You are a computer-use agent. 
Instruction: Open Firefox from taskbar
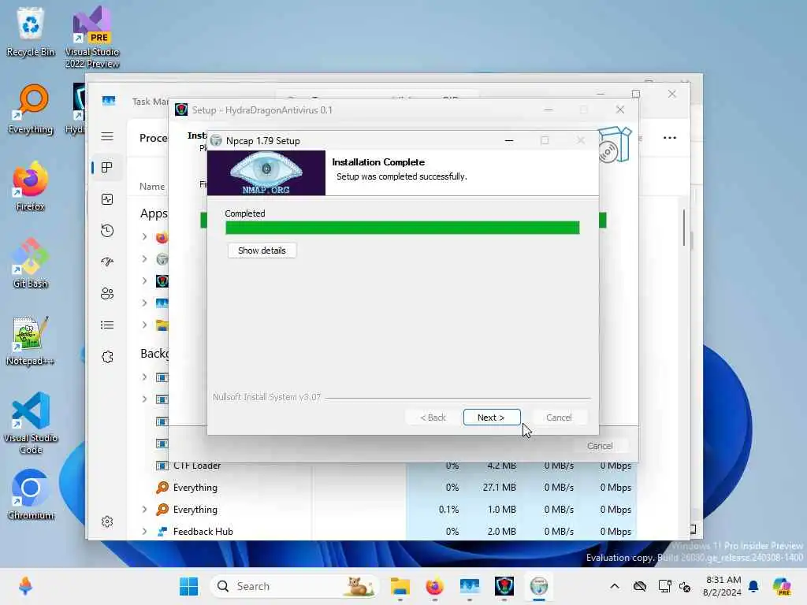click(434, 586)
